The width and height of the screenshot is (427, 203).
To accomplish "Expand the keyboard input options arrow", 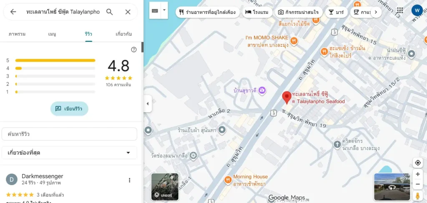I will pos(164,10).
